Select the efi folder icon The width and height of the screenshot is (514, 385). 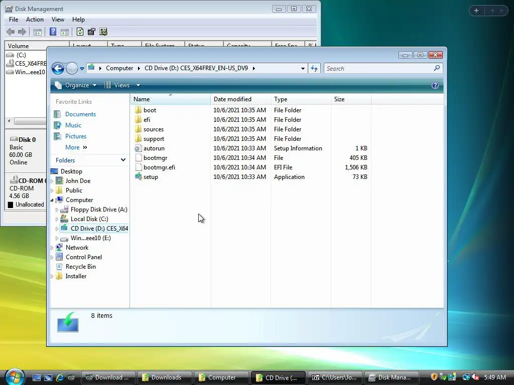[x=139, y=119]
